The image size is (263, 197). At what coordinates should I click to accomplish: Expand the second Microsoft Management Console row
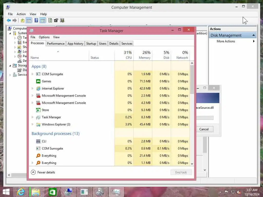pos(33,103)
